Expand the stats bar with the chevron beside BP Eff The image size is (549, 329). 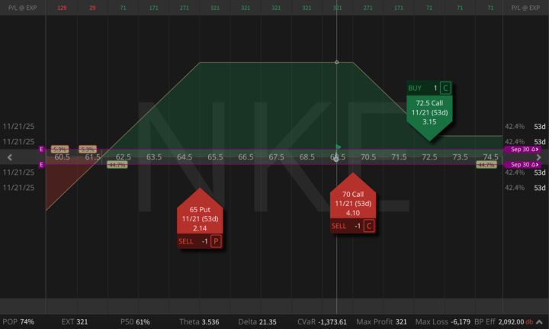540,322
